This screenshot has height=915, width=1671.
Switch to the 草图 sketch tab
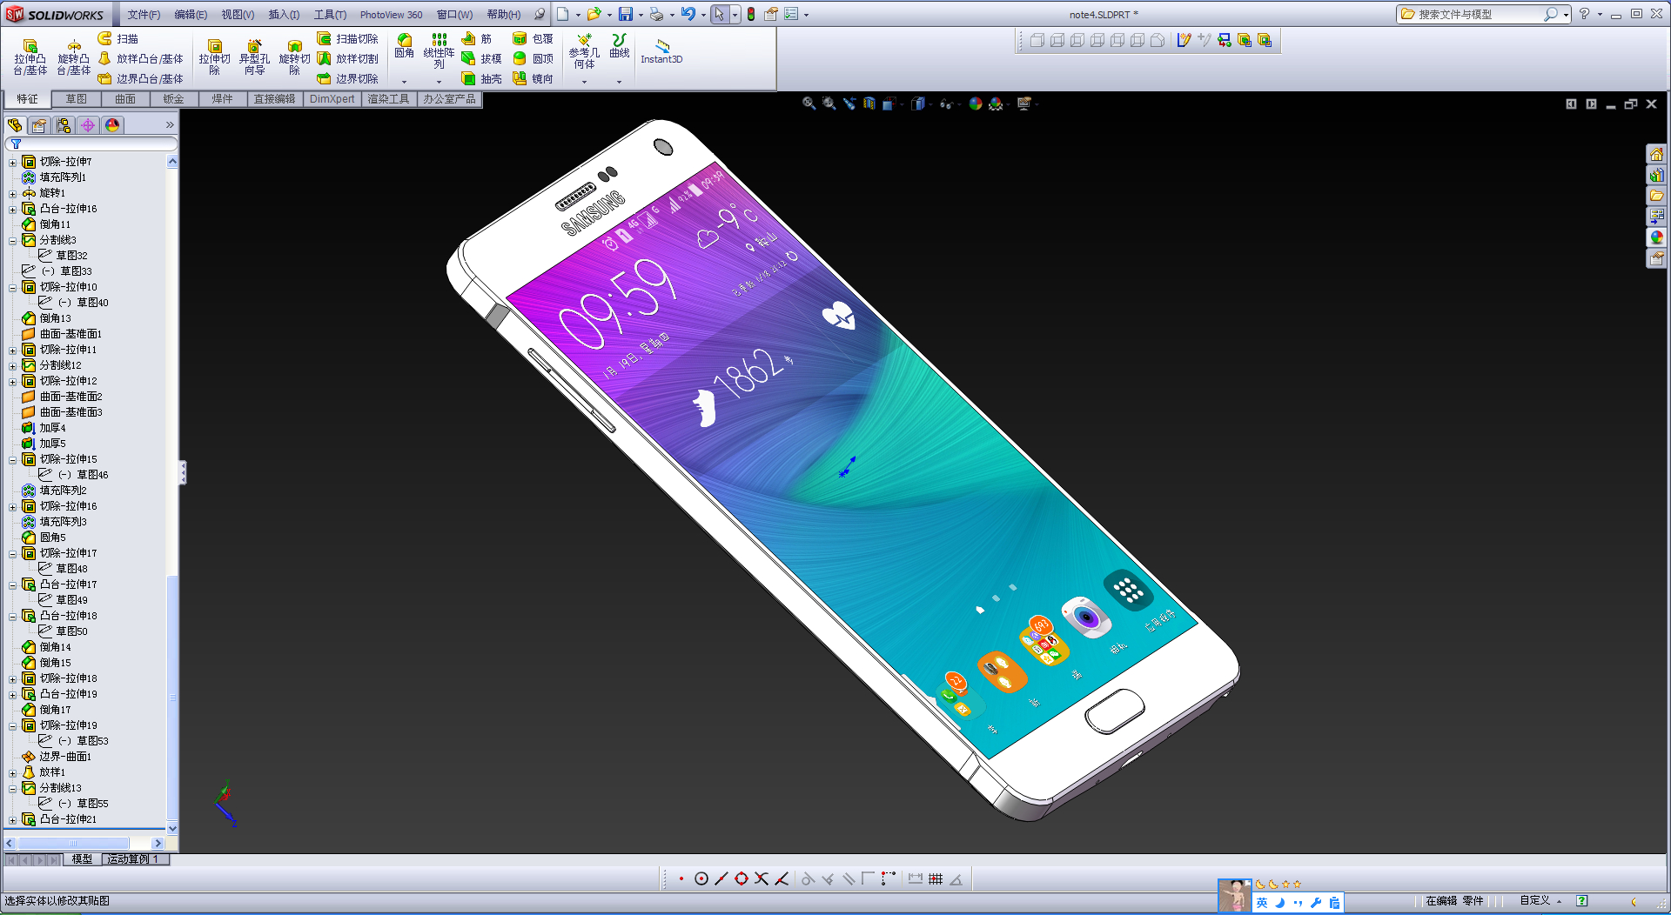pyautogui.click(x=77, y=99)
